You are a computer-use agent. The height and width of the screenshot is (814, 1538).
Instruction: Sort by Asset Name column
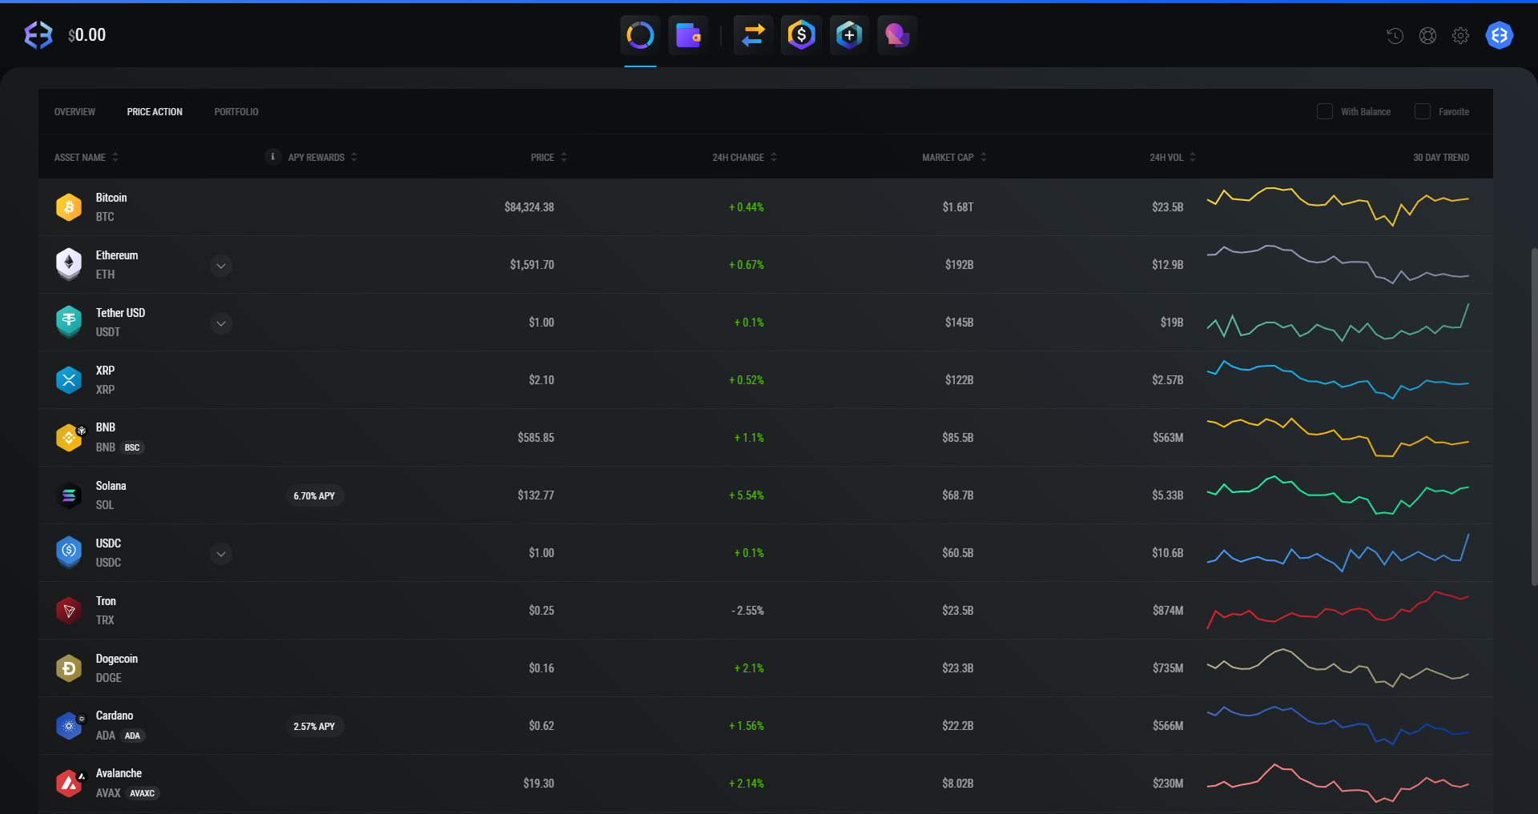[87, 157]
